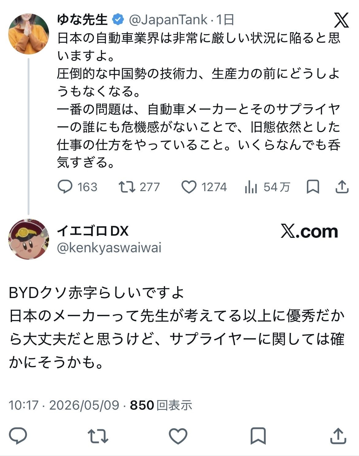Like イエゴロDX's post

coord(178,436)
